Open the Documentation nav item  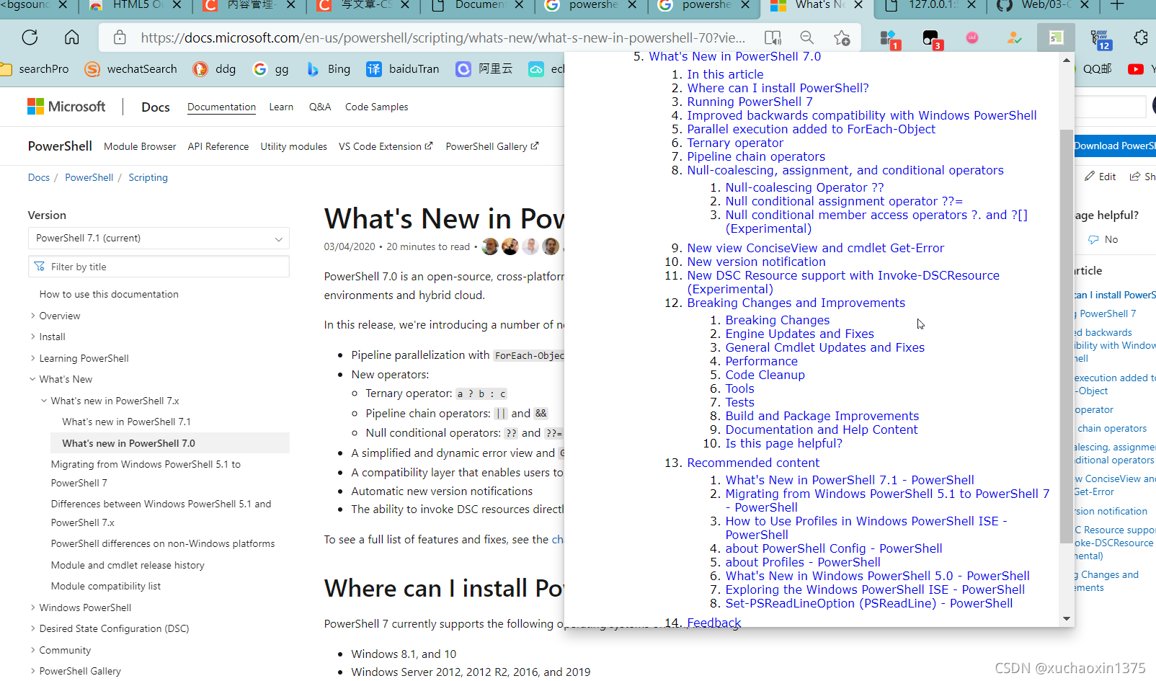tap(221, 107)
